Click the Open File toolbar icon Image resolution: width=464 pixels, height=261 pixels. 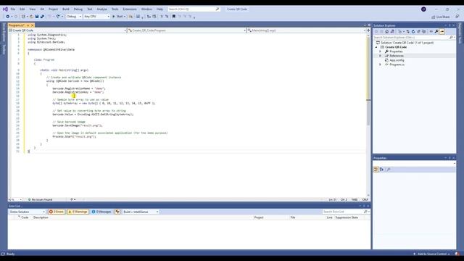[x=32, y=17]
